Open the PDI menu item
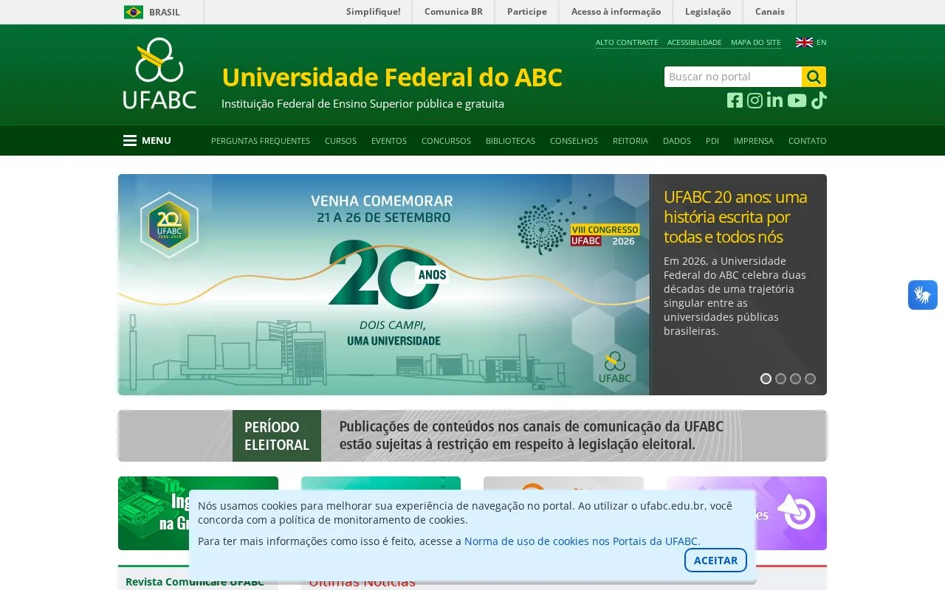 point(712,141)
